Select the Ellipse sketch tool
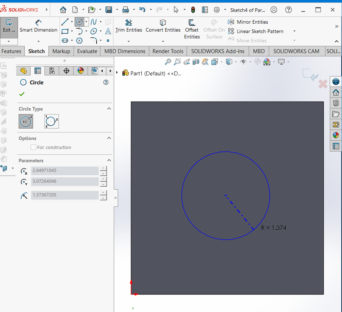Image resolution: width=342 pixels, height=312 pixels. [94, 31]
